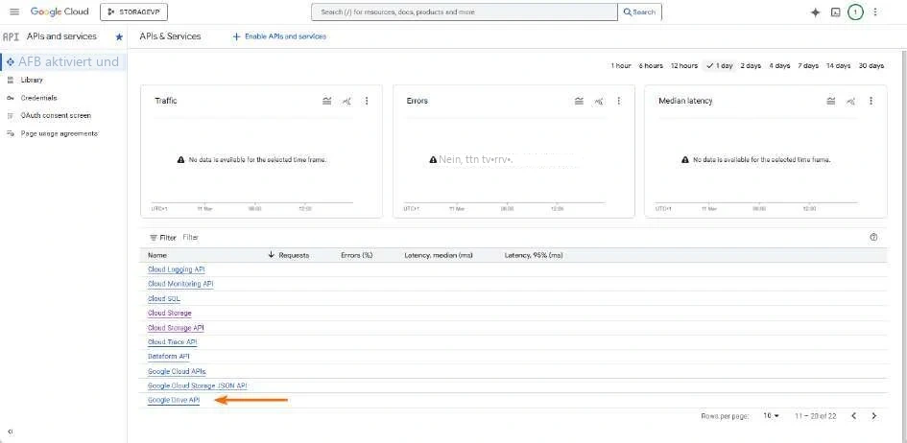Sort by Errors (%) column header
The image size is (907, 443).
click(x=357, y=255)
